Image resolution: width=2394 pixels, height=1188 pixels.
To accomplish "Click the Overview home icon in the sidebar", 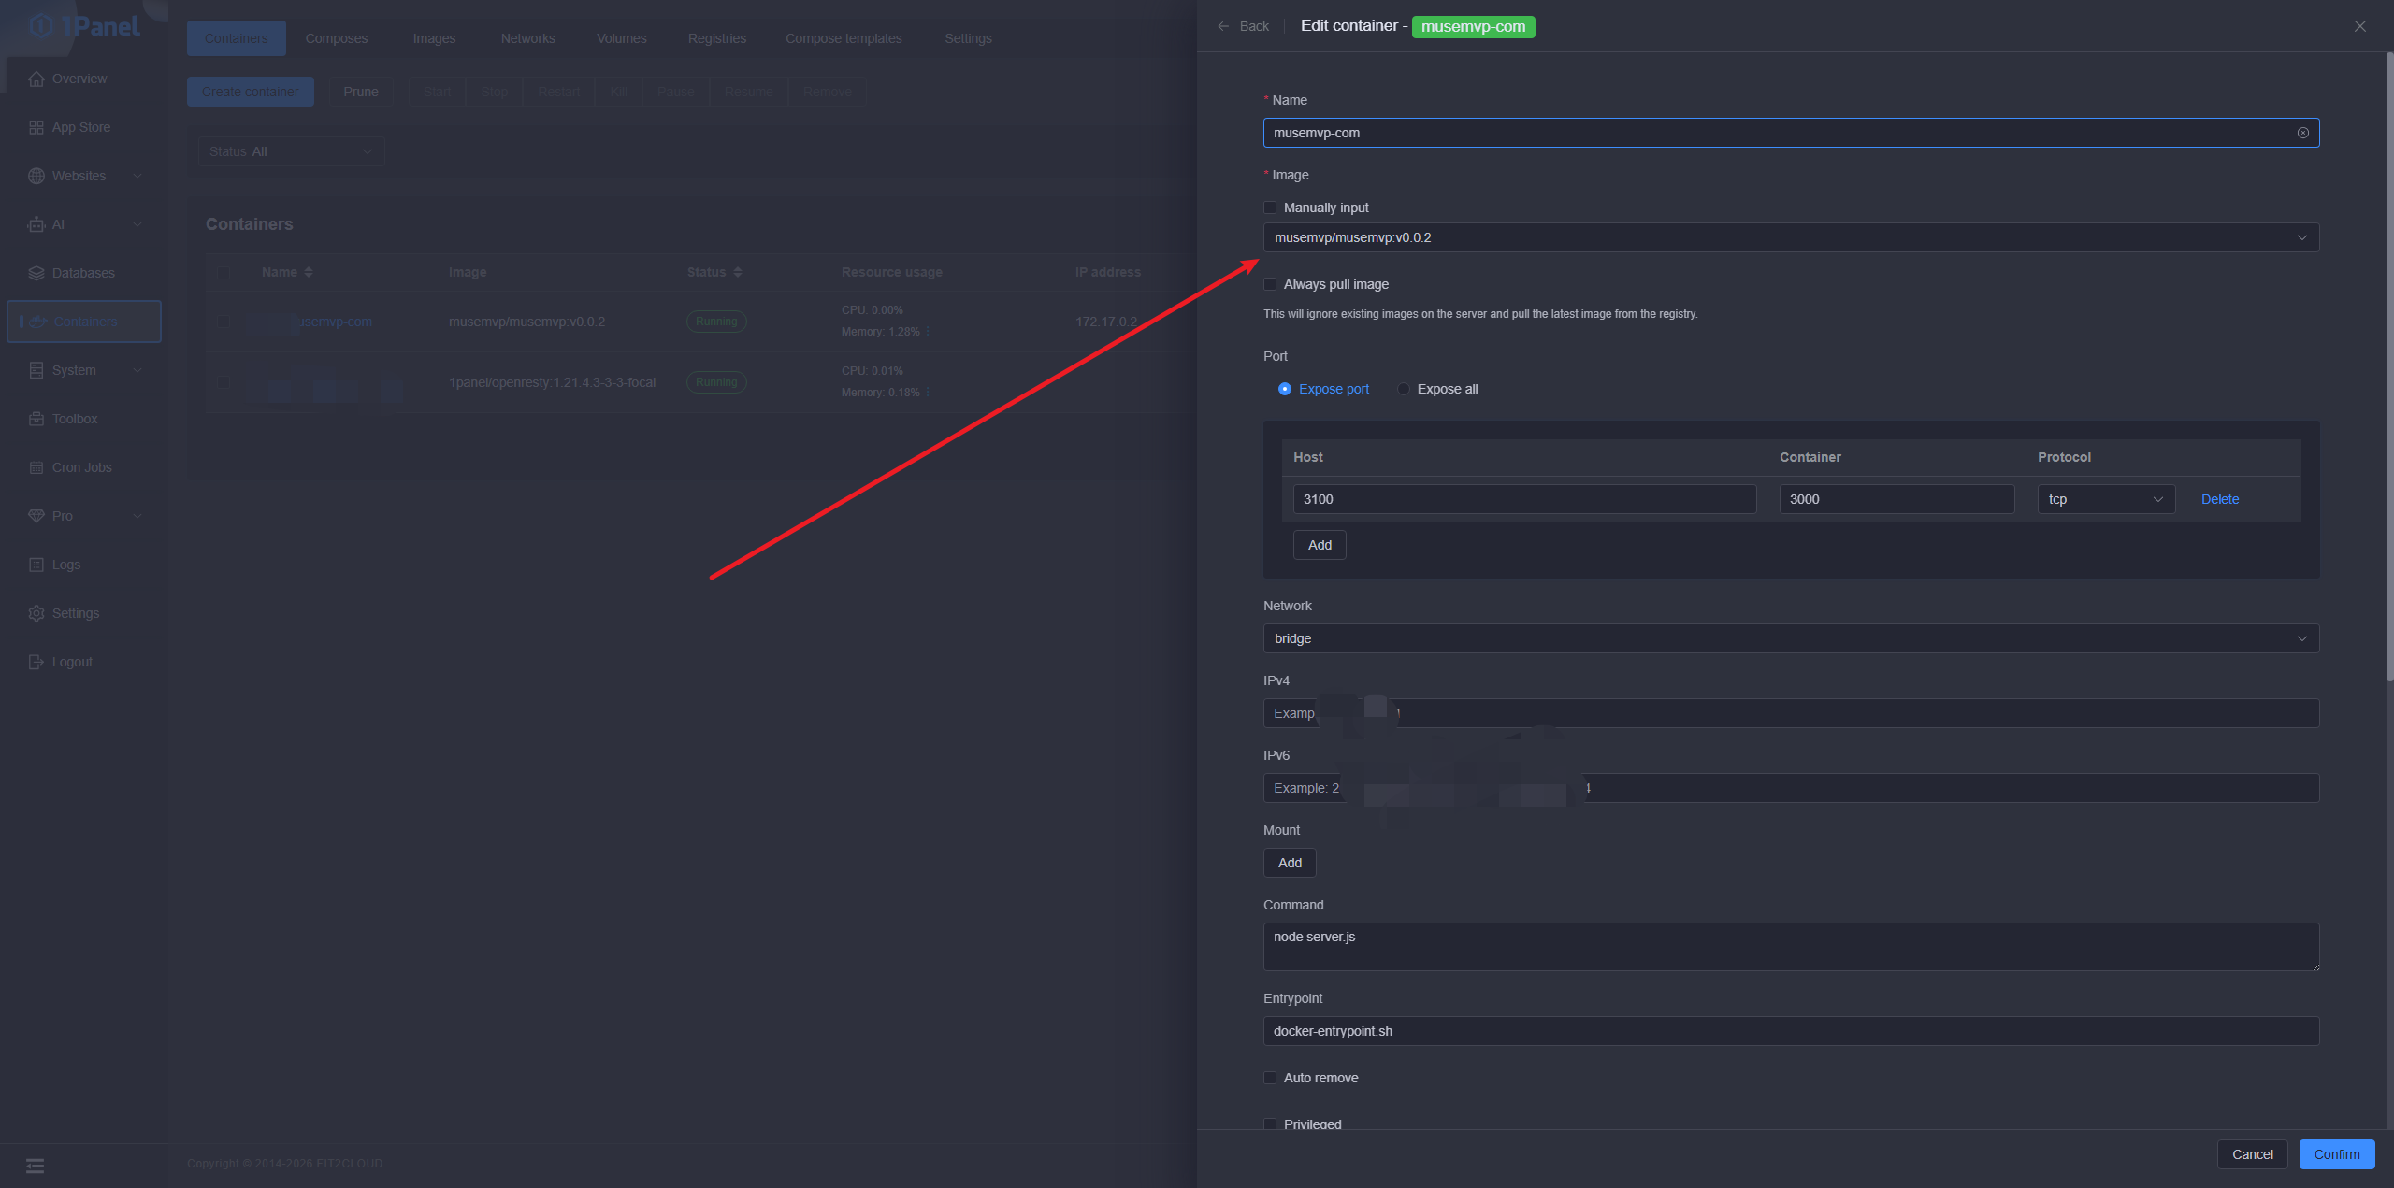I will coord(36,79).
